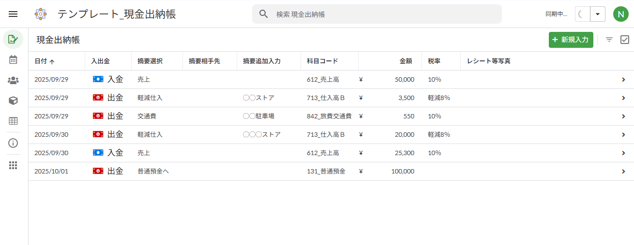Open the table grid view in sidebar
Screen dimensions: 634x245
13,121
